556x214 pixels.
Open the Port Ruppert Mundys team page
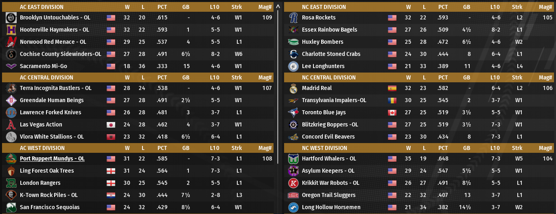(x=52, y=159)
